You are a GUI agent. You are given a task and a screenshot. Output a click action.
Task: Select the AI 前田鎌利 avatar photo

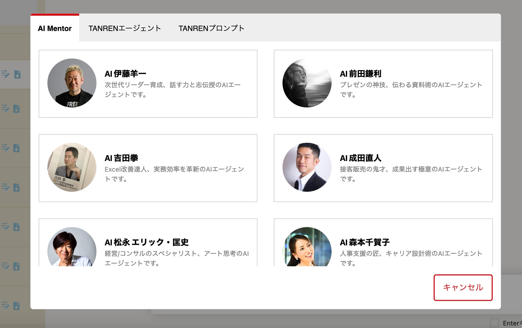click(307, 83)
